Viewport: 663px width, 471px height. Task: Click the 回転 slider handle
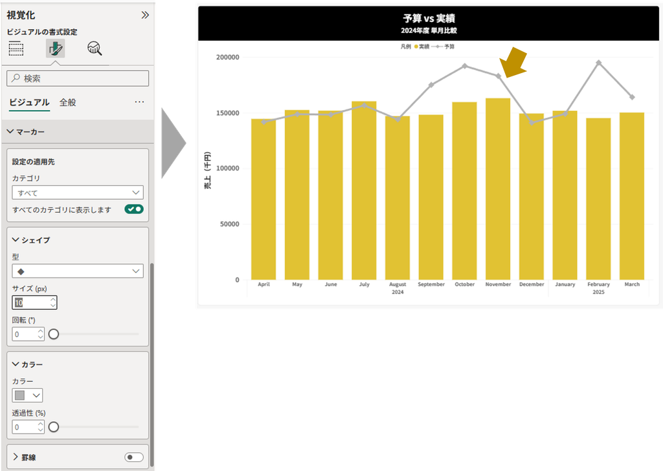click(54, 334)
